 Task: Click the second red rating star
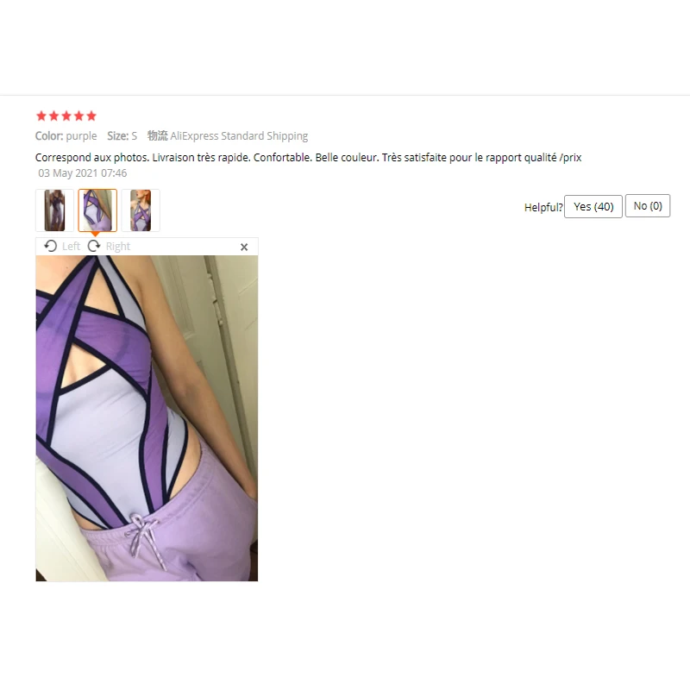(x=53, y=116)
